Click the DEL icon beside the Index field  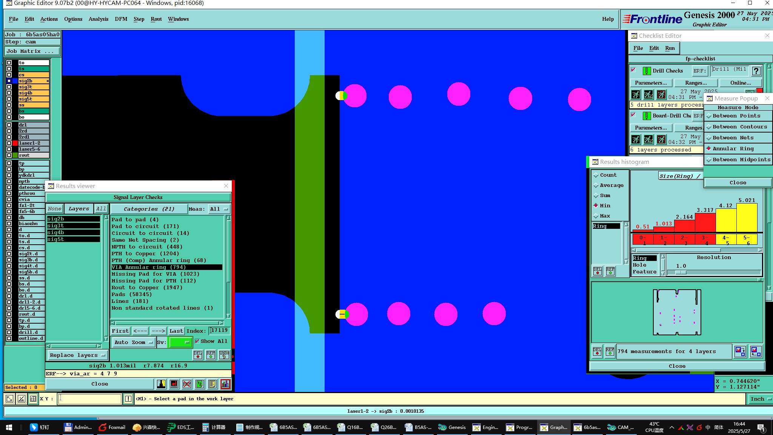198,355
